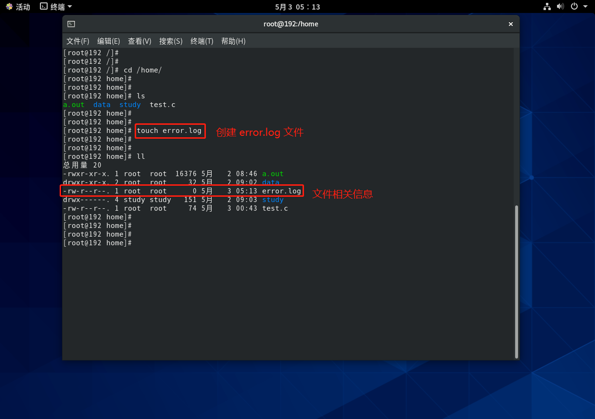Expand system menu dropdown arrow at top right
Viewport: 595px width, 419px height.
click(x=585, y=7)
